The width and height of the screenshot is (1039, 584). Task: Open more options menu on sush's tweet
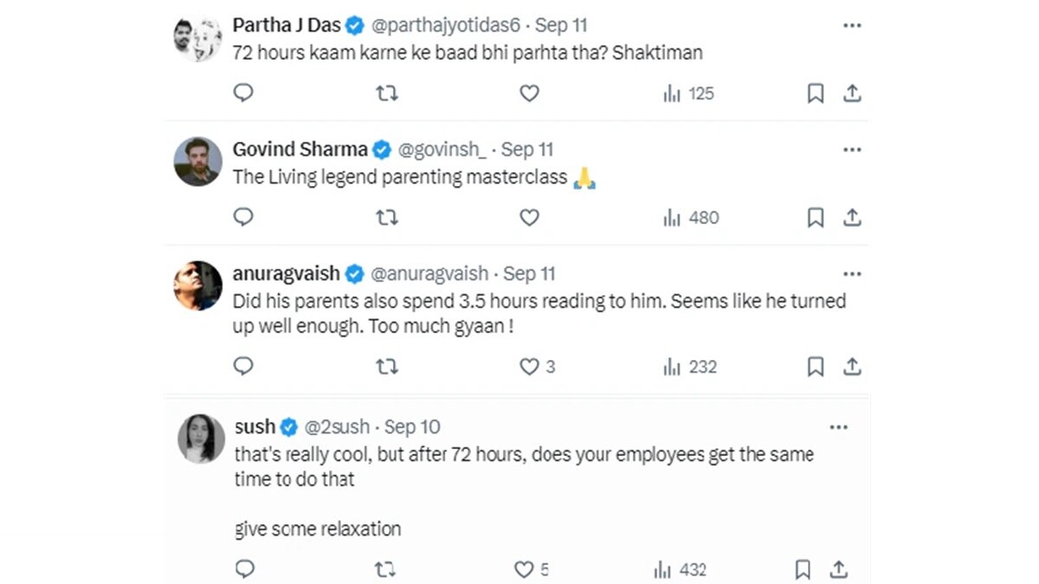click(x=838, y=427)
